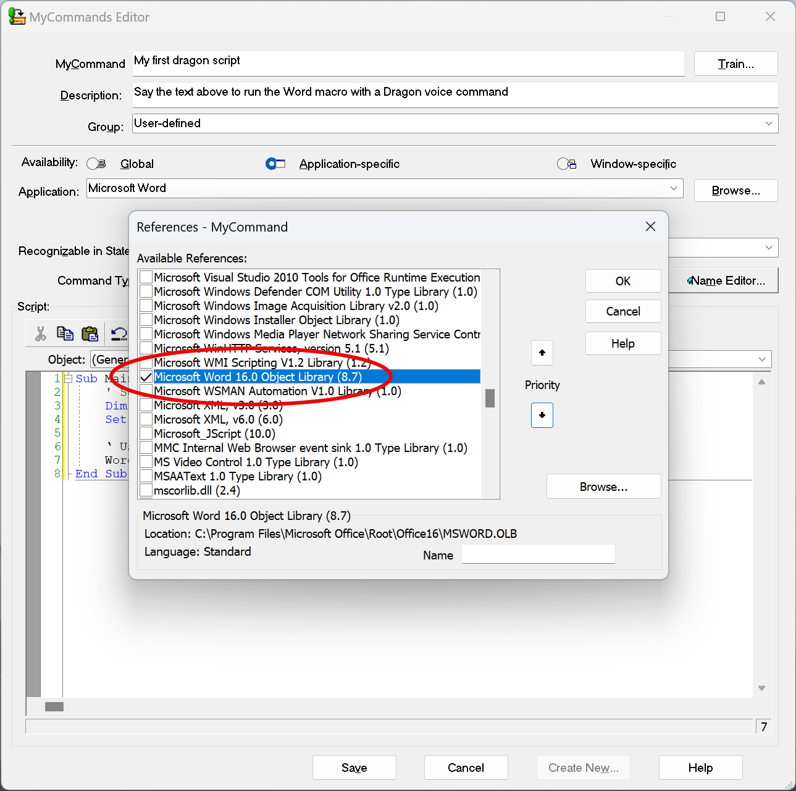Uncheck Microsoft Word 16.0 Object Library reference

(x=146, y=377)
